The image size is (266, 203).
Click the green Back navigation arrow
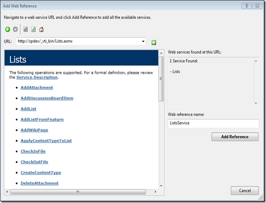pos(7,29)
